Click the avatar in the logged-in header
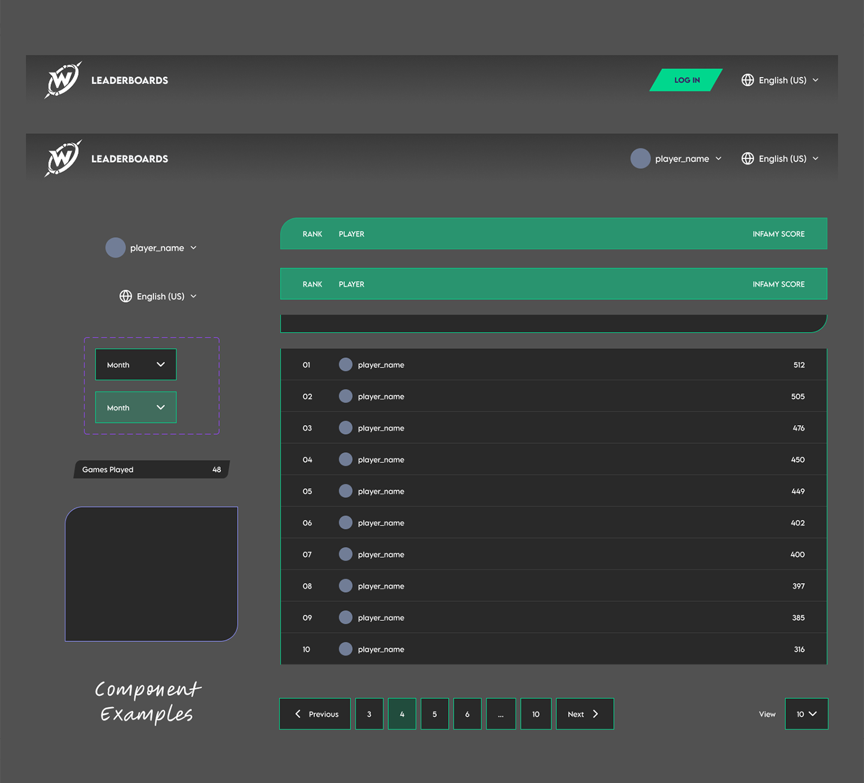The image size is (864, 783). [640, 159]
